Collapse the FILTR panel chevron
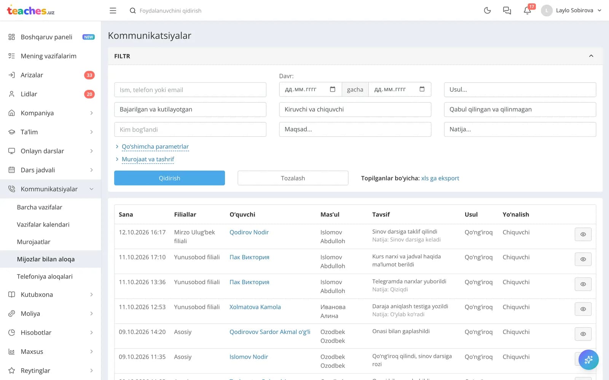Image resolution: width=609 pixels, height=380 pixels. (x=591, y=56)
